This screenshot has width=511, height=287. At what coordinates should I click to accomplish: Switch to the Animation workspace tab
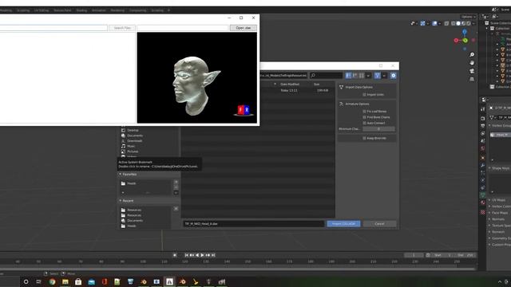point(99,10)
